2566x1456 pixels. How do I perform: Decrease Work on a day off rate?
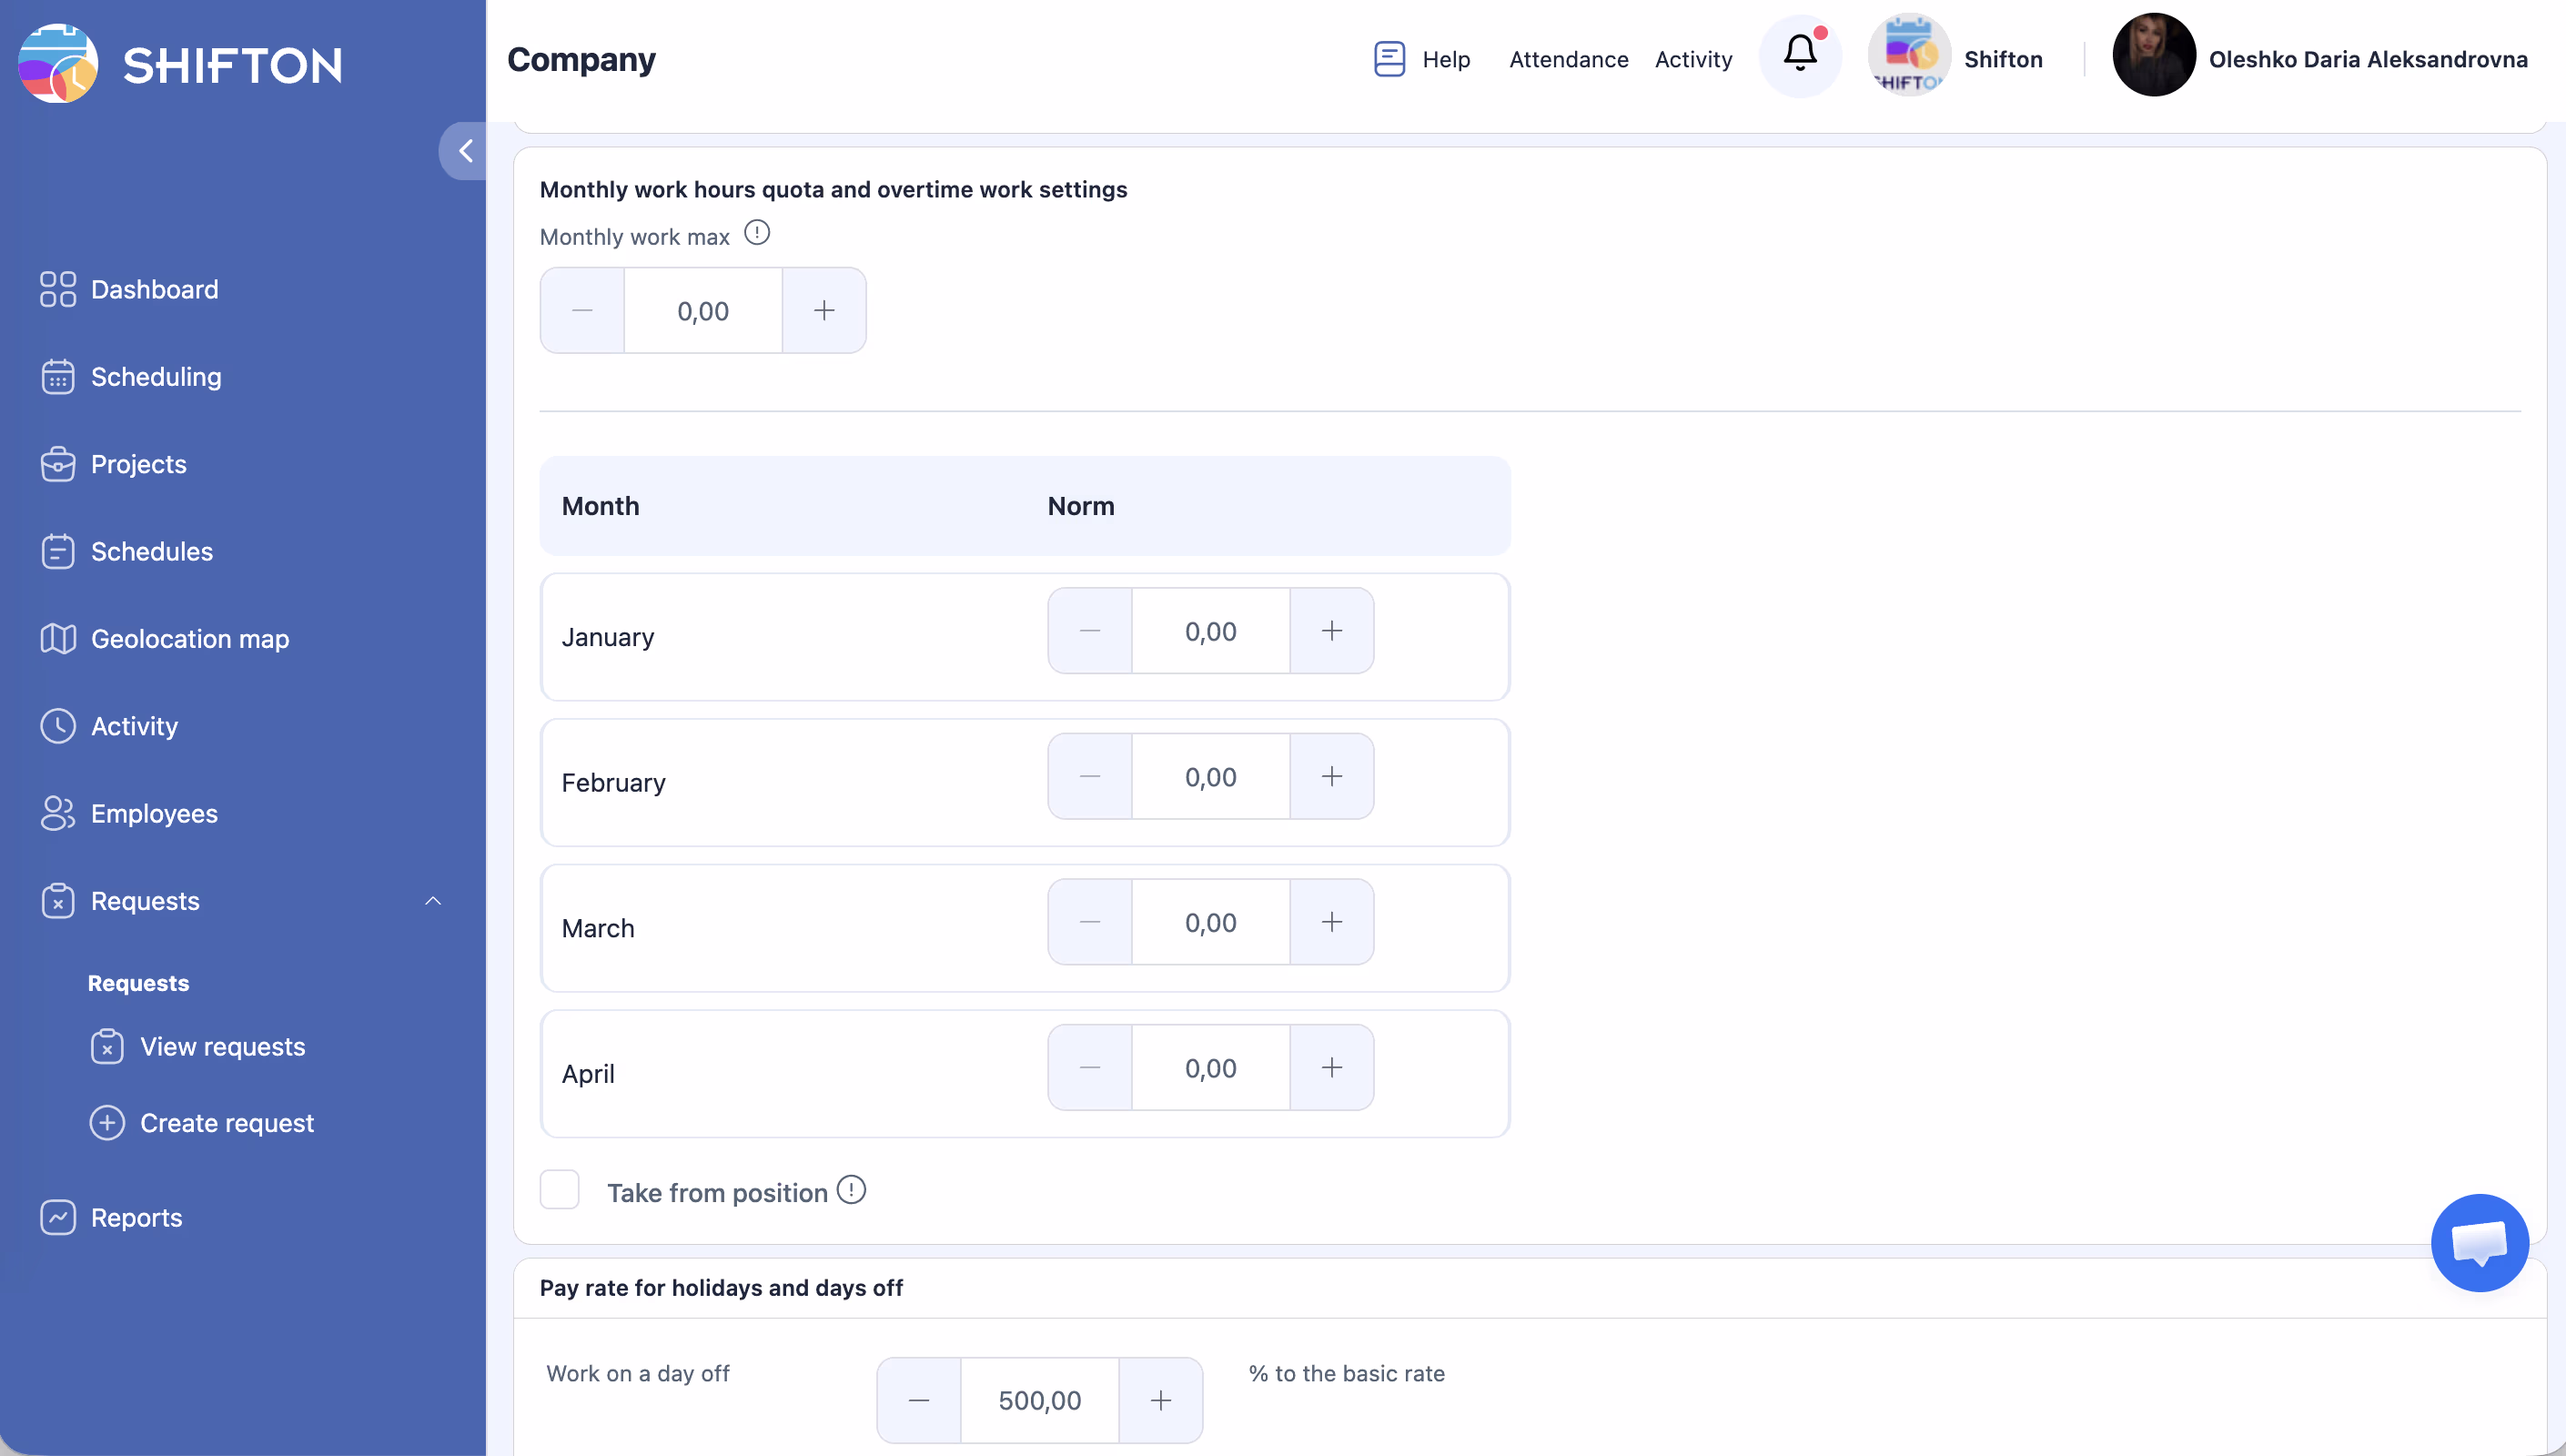(919, 1400)
